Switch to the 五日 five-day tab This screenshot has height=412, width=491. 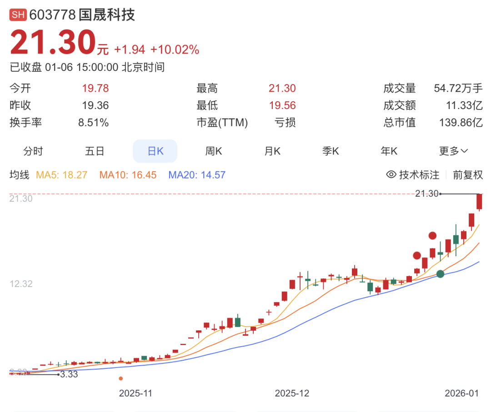[95, 151]
